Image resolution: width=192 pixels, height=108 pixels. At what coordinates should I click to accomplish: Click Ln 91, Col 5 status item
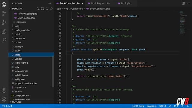[138, 106]
